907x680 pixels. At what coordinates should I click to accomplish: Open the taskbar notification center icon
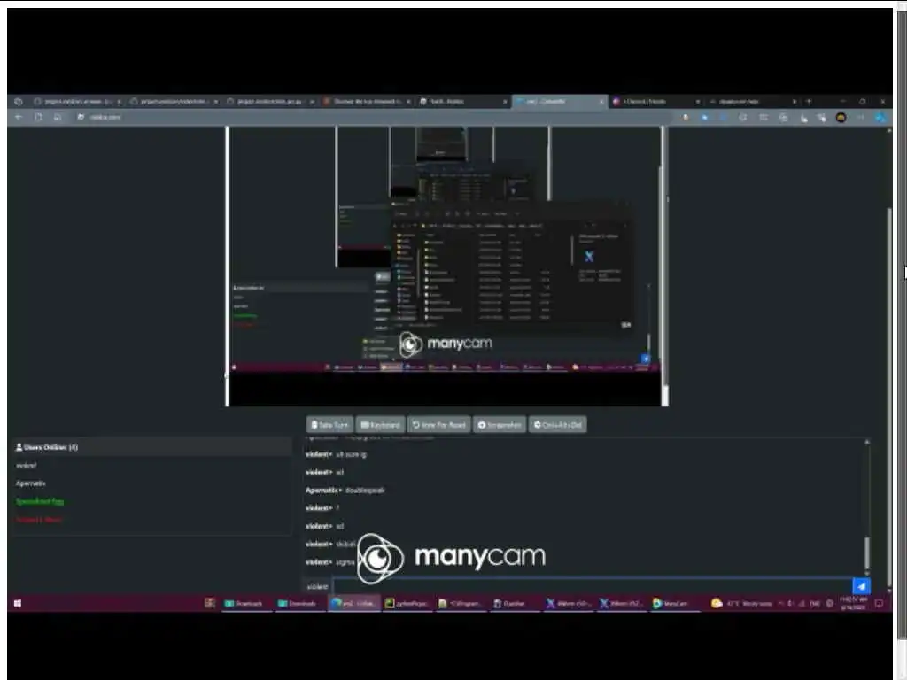(880, 603)
